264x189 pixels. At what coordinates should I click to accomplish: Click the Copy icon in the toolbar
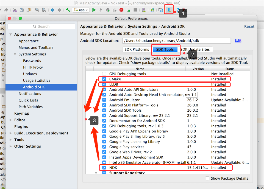pyautogui.click(x=22, y=10)
